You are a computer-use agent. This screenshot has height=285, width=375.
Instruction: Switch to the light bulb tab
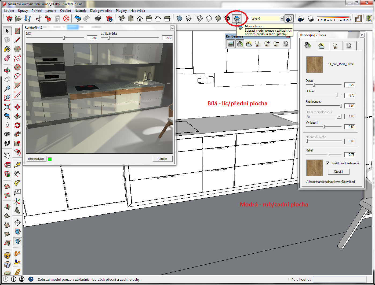pyautogui.click(x=335, y=46)
